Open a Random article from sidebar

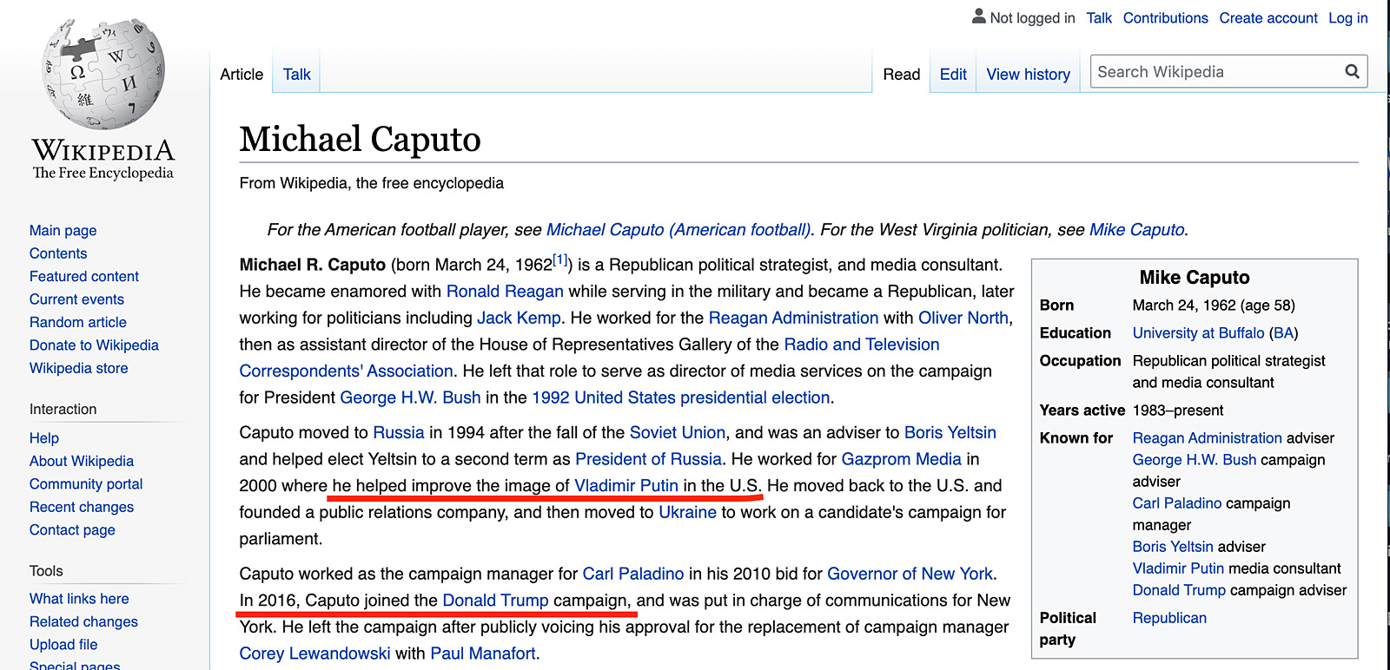coord(77,322)
